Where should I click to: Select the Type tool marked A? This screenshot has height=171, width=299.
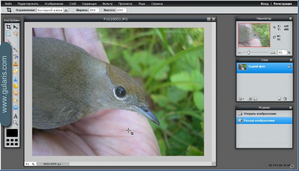pos(15,116)
